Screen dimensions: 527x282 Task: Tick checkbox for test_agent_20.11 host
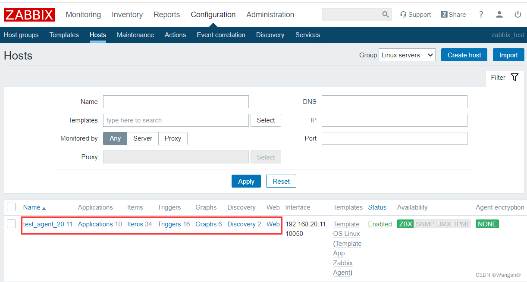[x=11, y=224]
